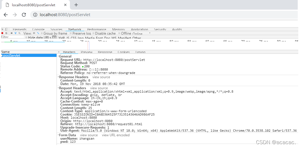The width and height of the screenshot is (300, 147).
Task: Open a new browser tab with plus
Action: (76, 5)
